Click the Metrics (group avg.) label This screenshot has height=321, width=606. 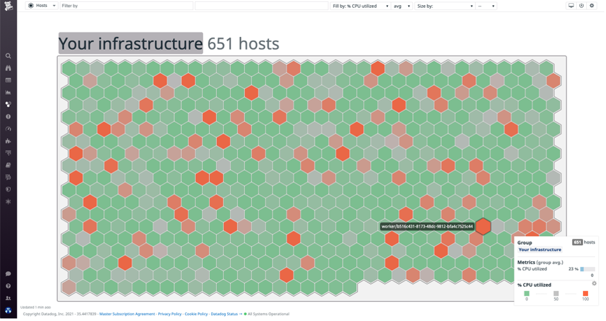click(540, 262)
